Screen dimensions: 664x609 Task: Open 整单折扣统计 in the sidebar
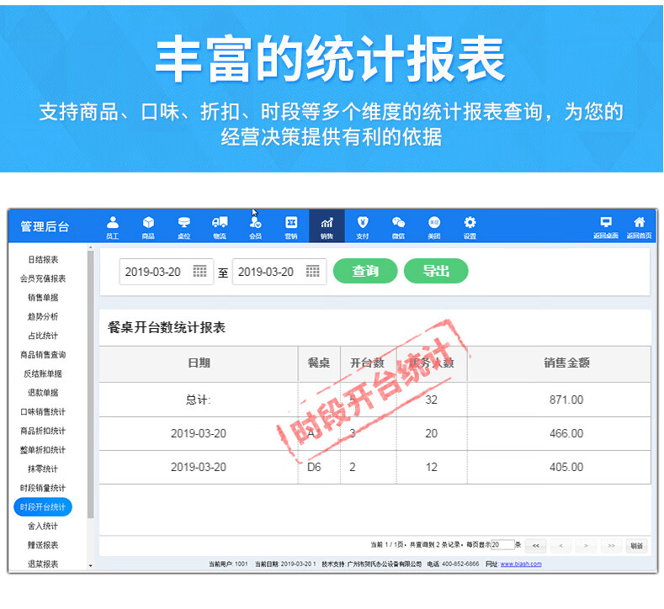pyautogui.click(x=43, y=450)
